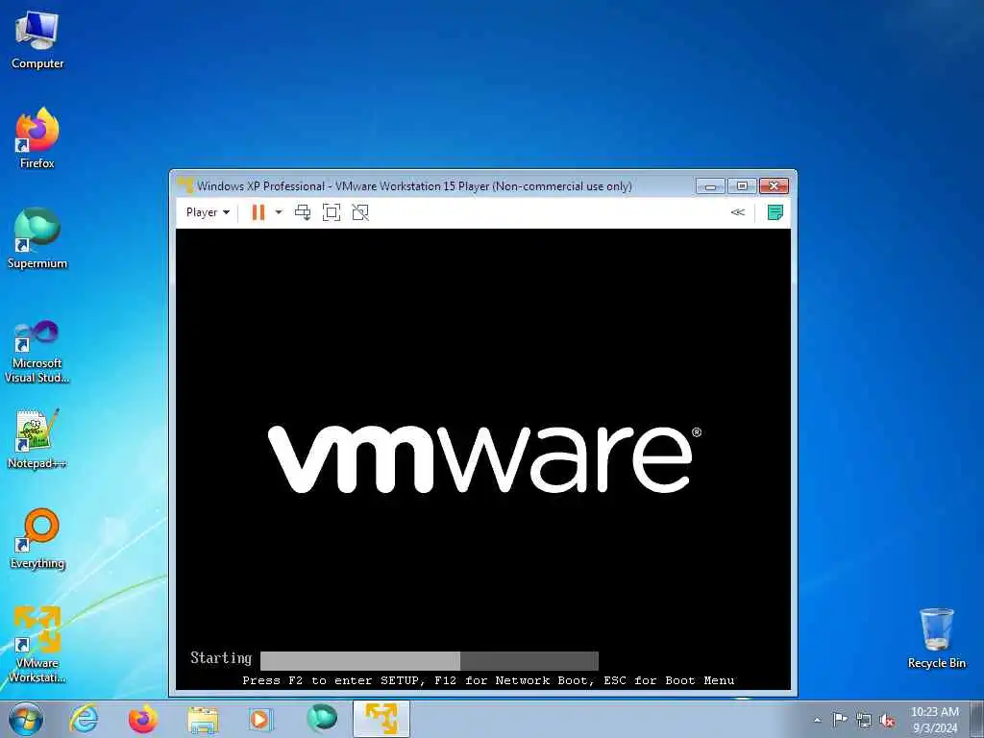Select the Notepad++ desktop shortcut
Screen dimensions: 984x738
click(x=37, y=439)
